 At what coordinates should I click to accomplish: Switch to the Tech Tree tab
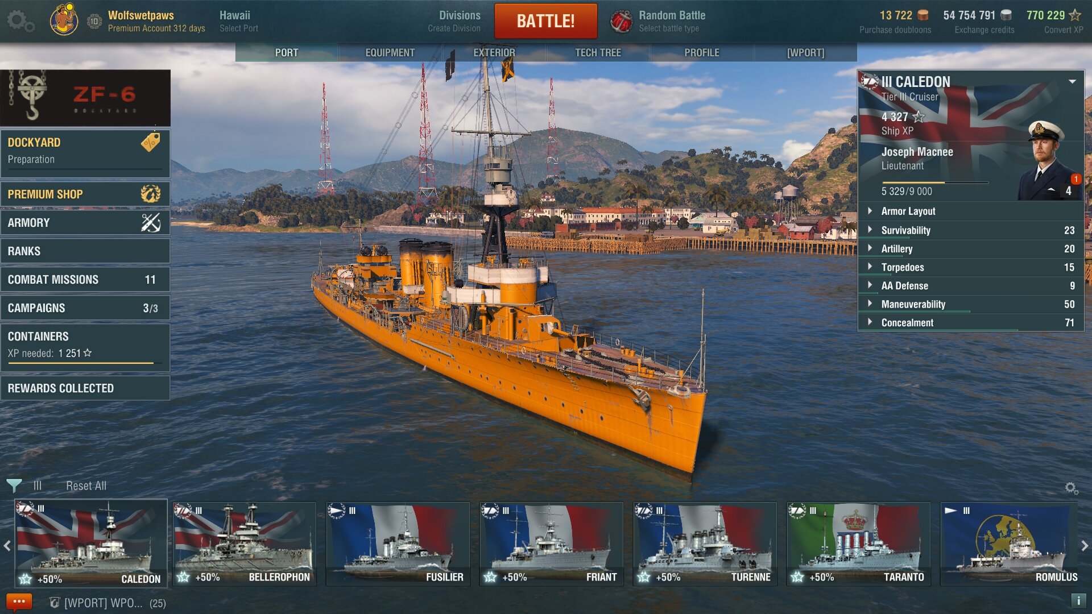(598, 52)
